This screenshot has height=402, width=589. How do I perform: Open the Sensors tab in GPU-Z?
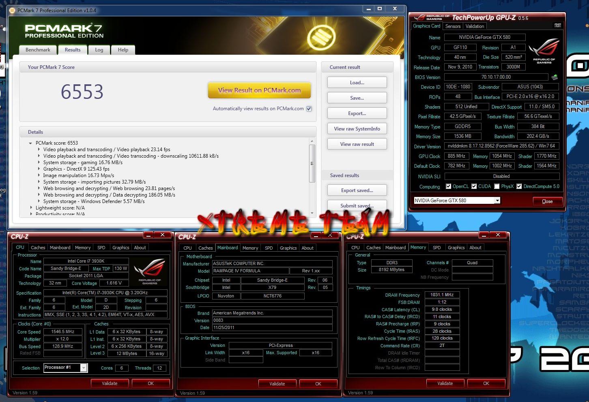tap(453, 26)
